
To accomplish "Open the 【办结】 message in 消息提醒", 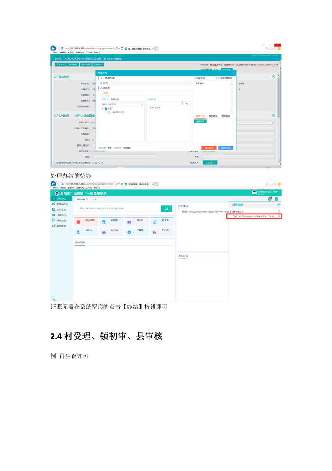I will (253, 216).
